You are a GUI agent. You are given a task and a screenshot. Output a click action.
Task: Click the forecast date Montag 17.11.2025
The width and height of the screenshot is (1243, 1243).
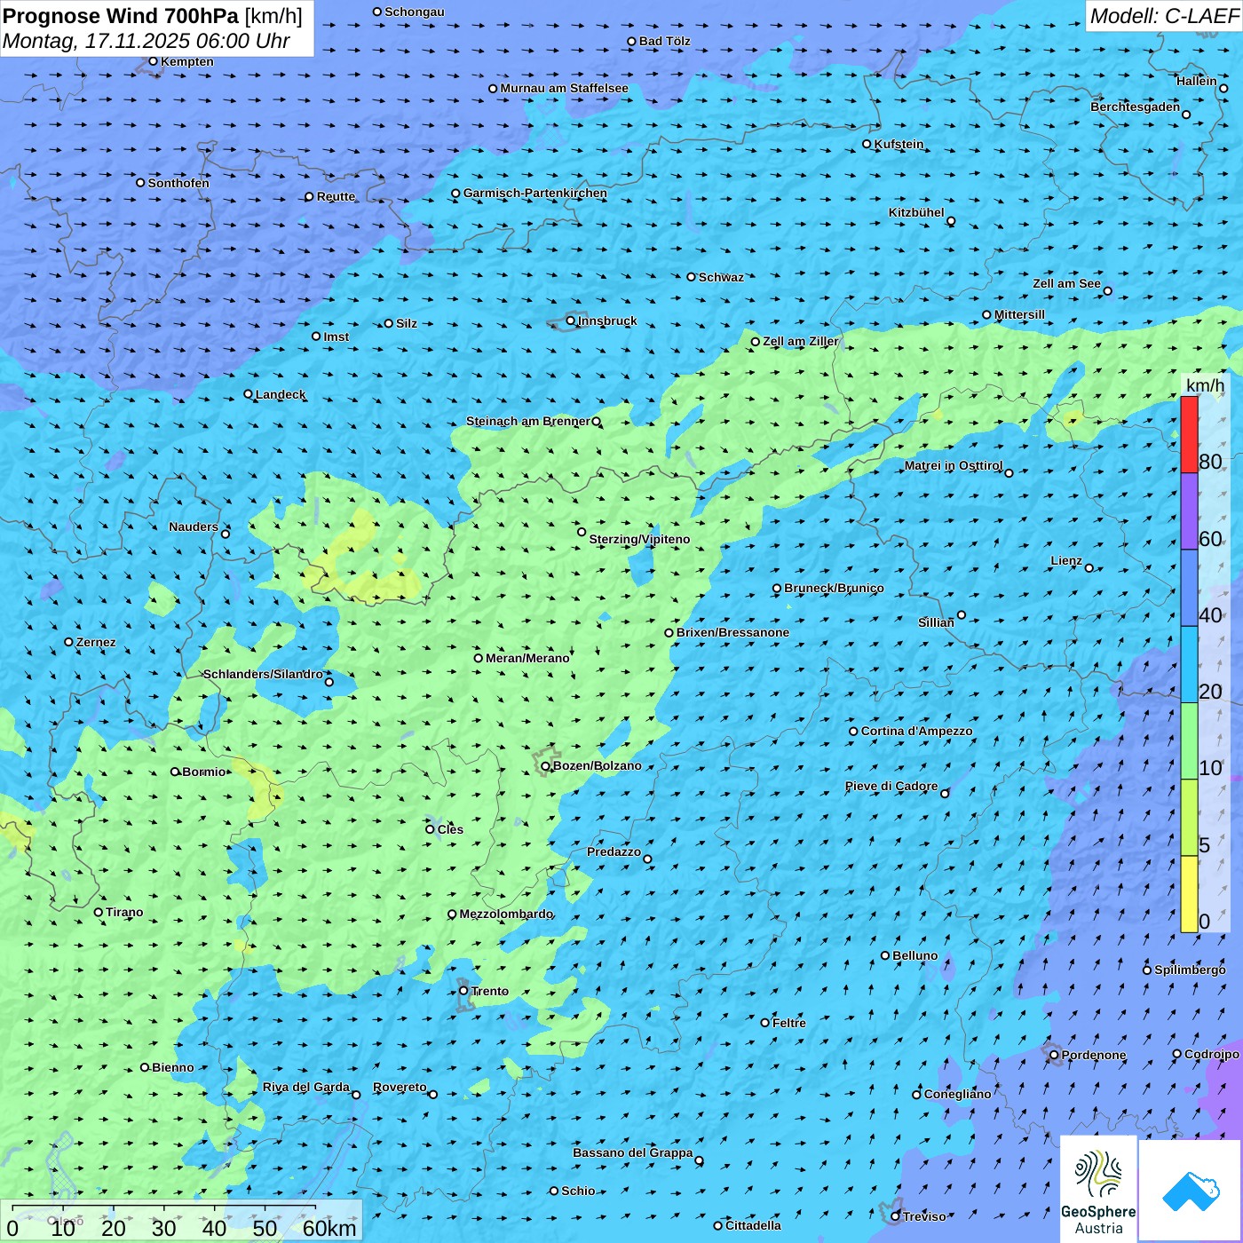click(x=146, y=41)
